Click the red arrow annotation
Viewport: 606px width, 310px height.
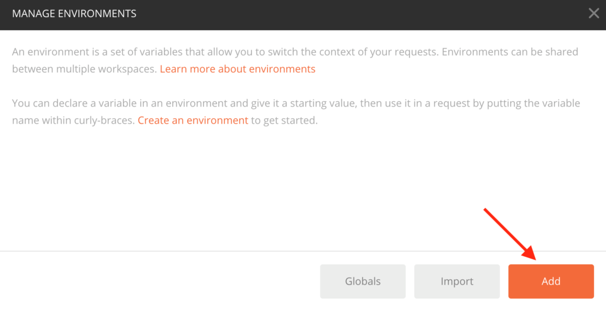point(510,235)
